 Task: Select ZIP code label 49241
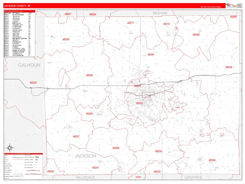click(x=95, y=168)
